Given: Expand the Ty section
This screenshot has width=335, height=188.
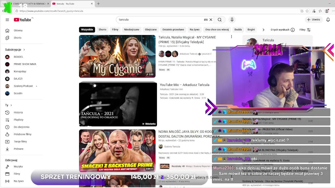Looking at the screenshot, I should pos(8,105).
